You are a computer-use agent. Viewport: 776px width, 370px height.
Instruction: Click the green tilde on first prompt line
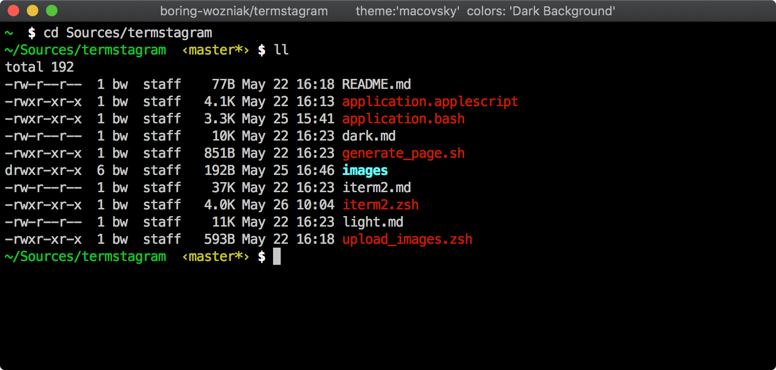(9, 33)
